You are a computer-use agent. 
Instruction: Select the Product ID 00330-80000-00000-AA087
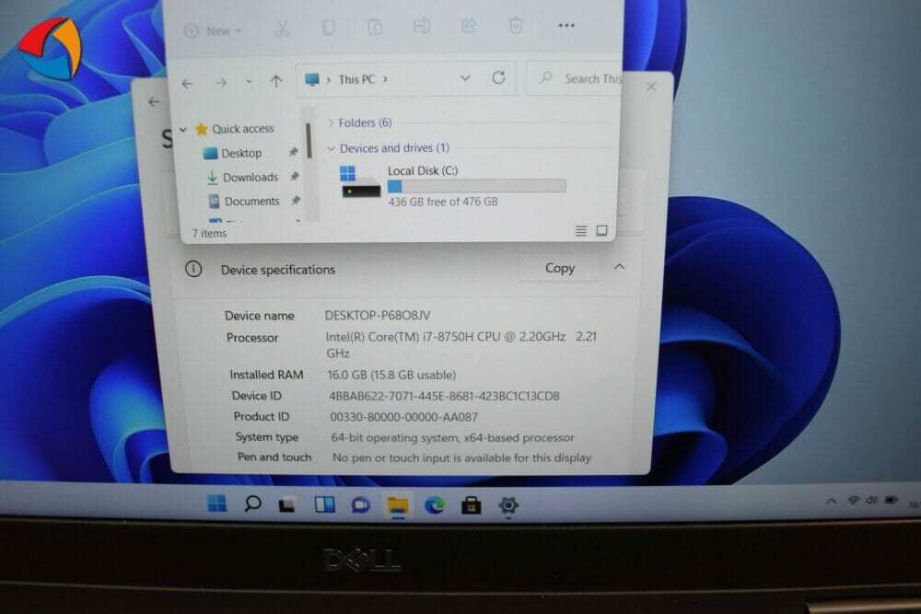(403, 417)
